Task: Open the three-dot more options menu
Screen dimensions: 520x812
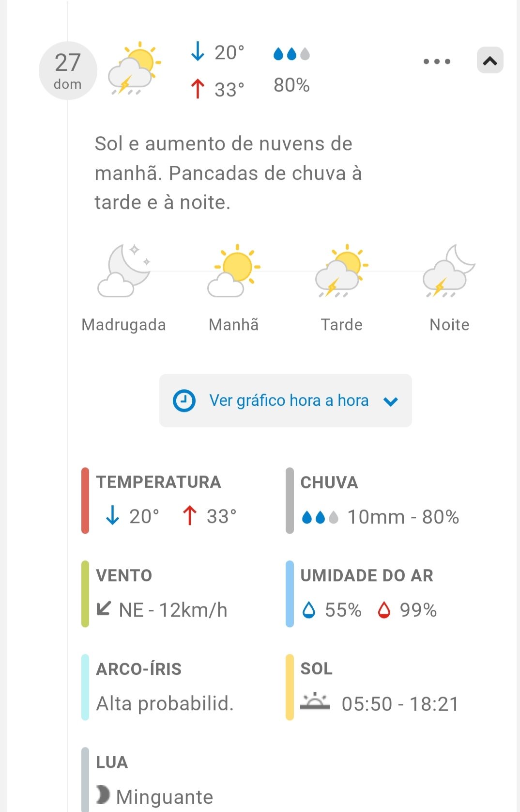Action: pyautogui.click(x=437, y=62)
